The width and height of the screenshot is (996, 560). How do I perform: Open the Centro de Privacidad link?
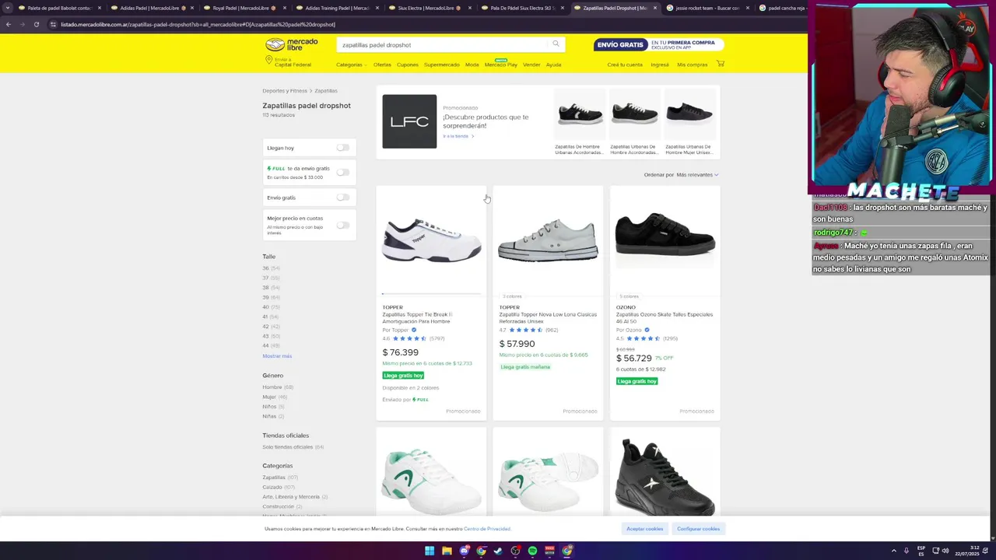[487, 529]
